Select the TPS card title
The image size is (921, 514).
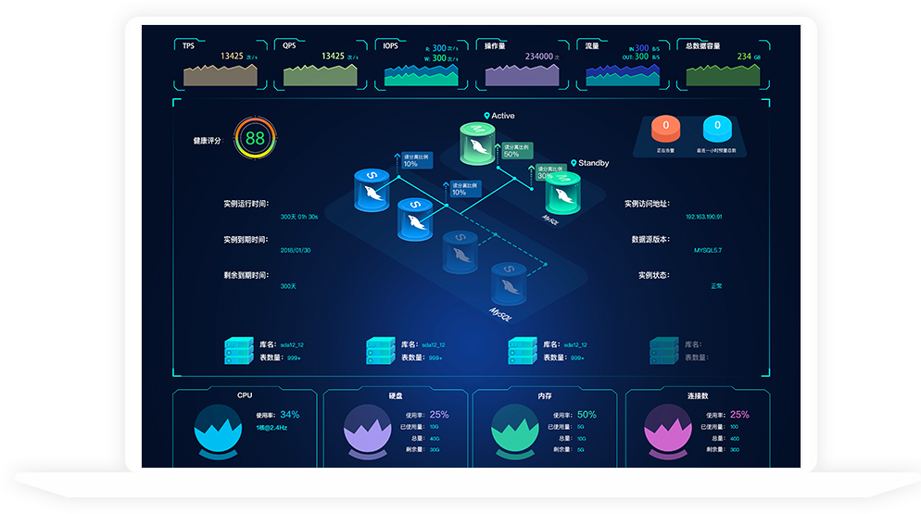point(188,45)
